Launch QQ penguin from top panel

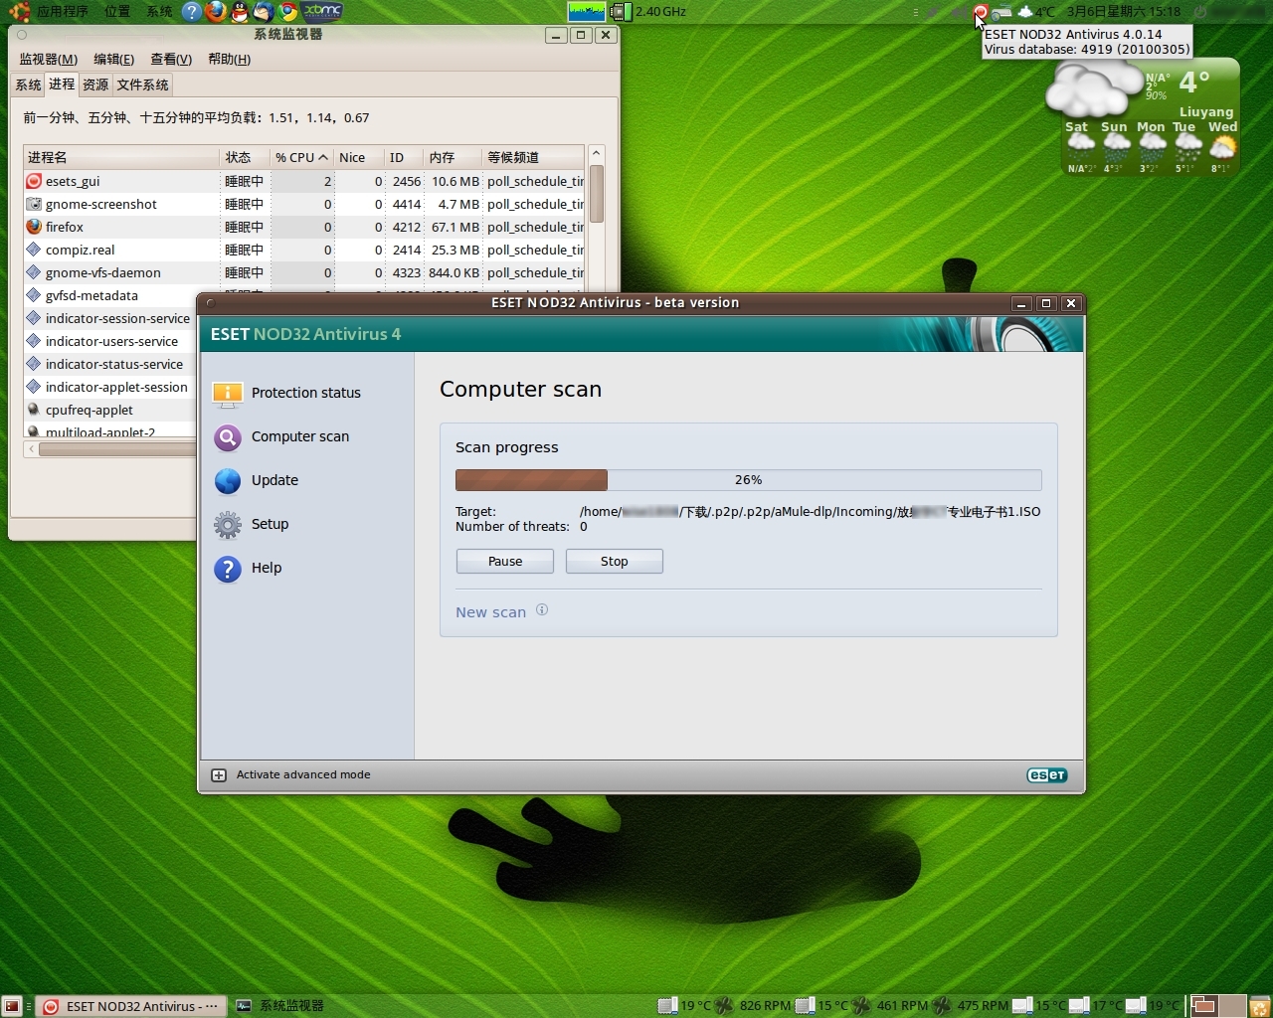click(240, 12)
